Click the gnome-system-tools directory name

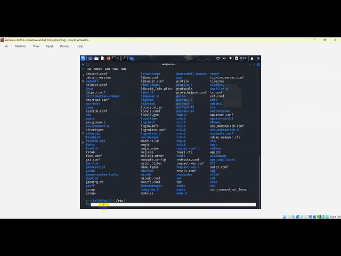[x=102, y=174]
